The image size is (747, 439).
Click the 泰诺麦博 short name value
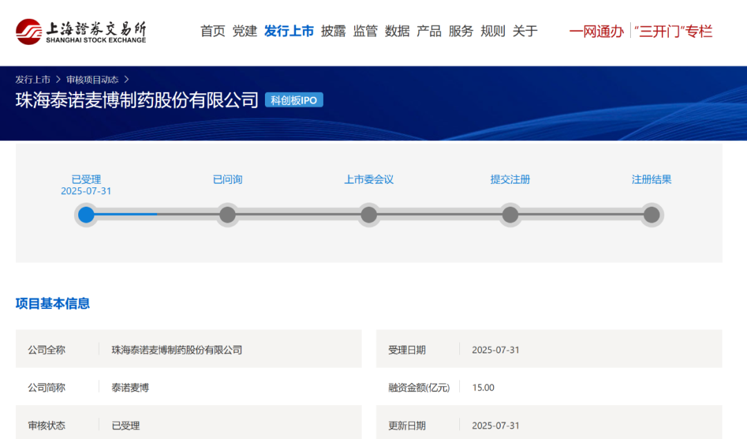click(x=130, y=388)
